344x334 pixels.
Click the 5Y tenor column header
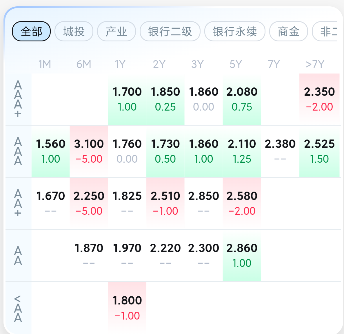pyautogui.click(x=235, y=64)
